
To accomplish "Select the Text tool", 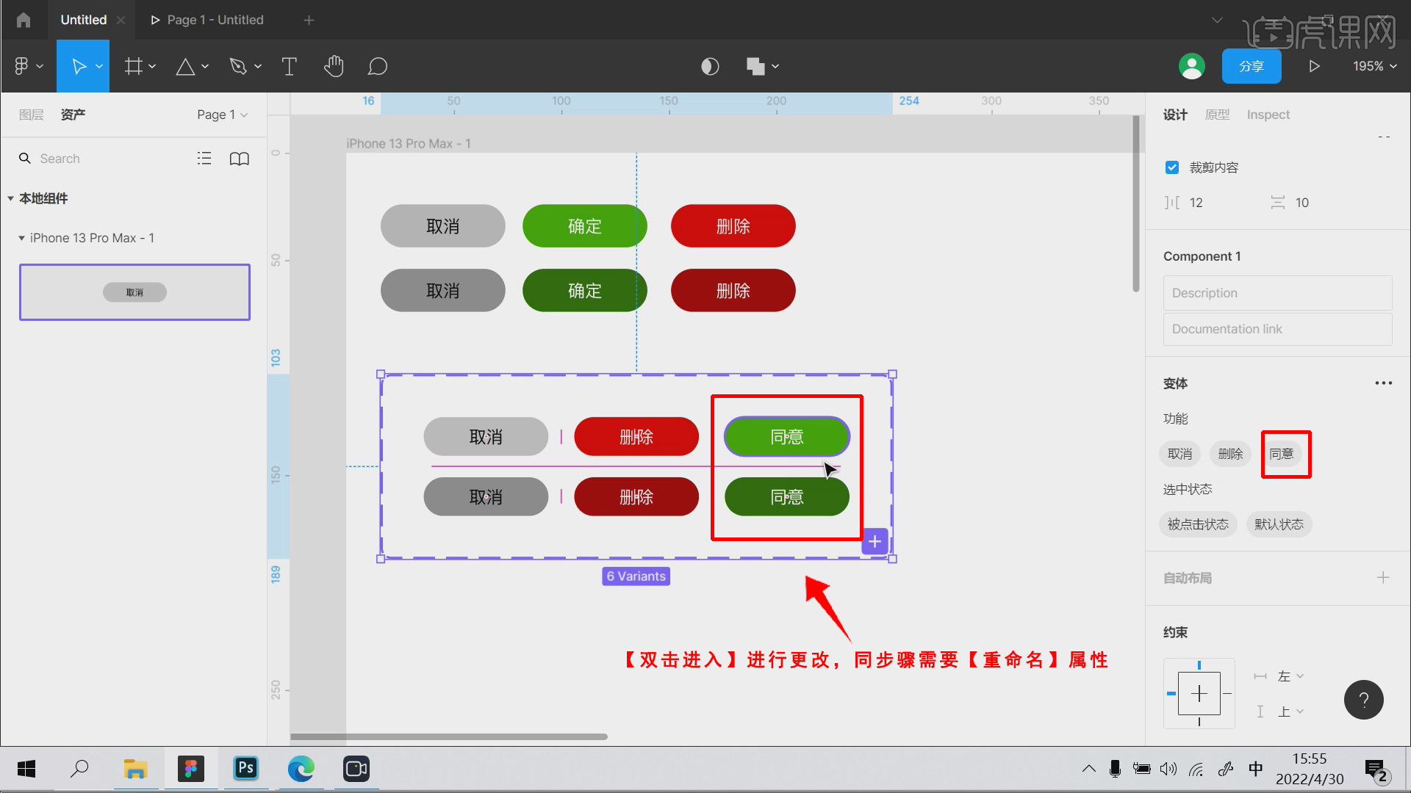I will [x=289, y=67].
